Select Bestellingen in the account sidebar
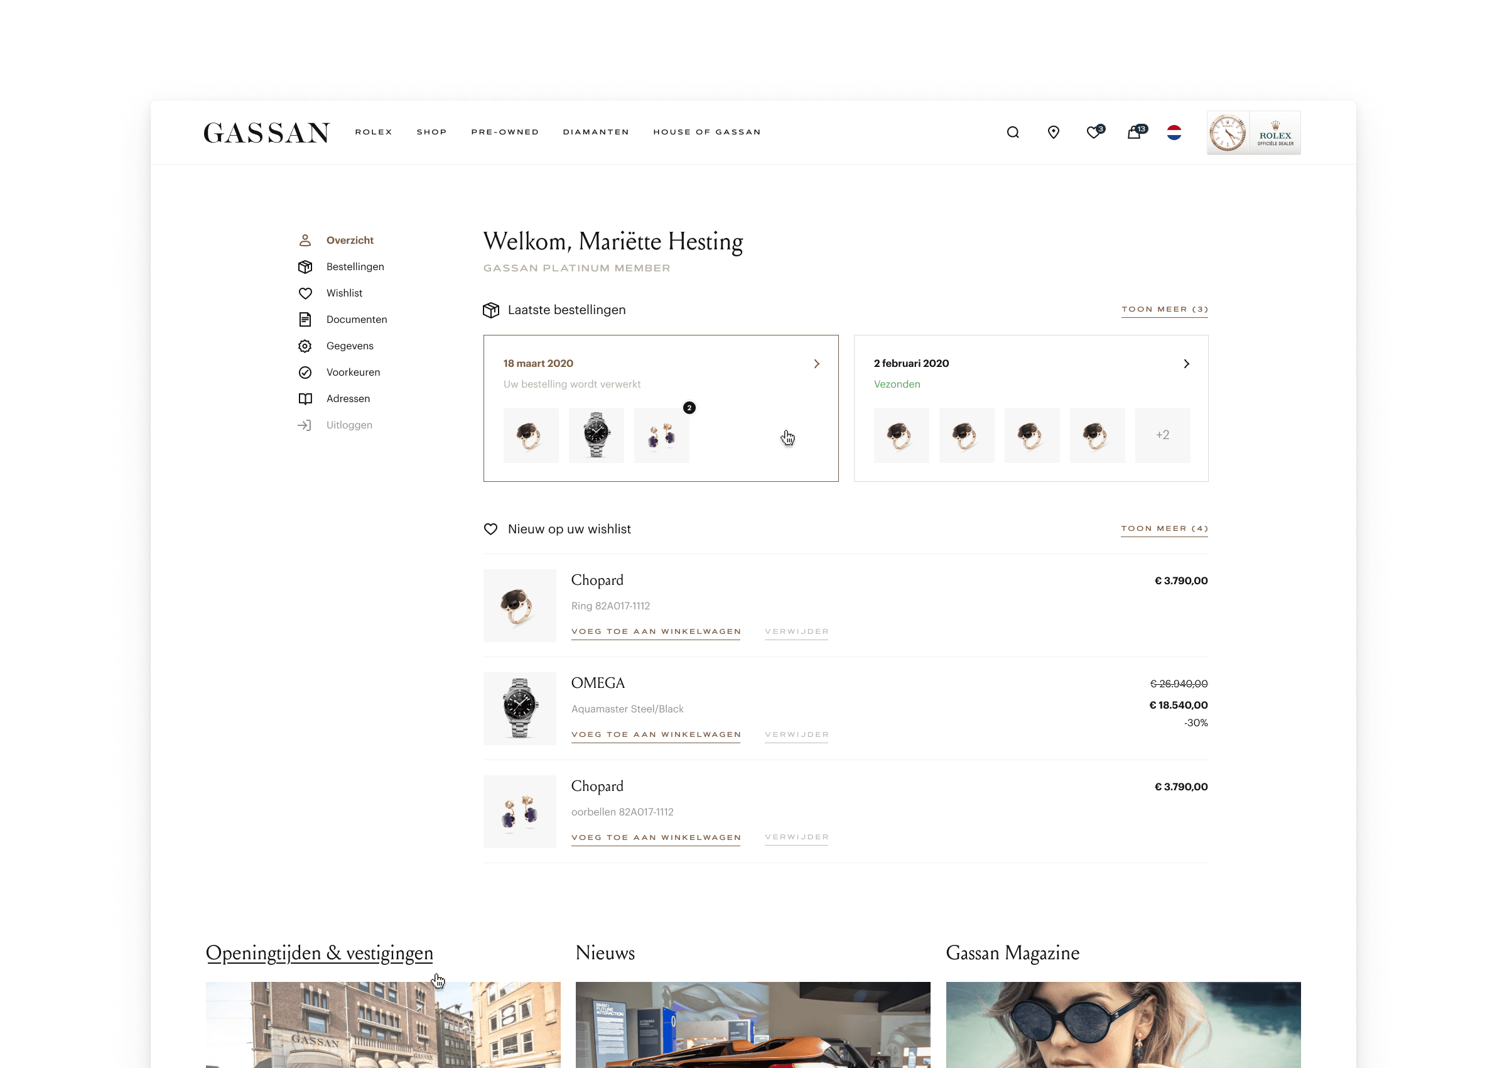Viewport: 1507px width, 1068px height. click(355, 266)
